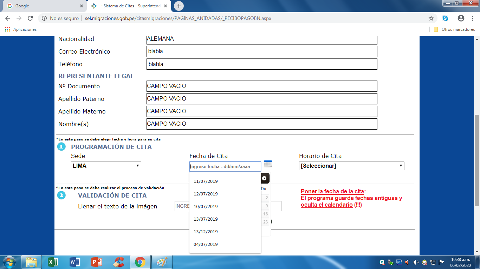Open Otros marcadores bookmarks folder
The width and height of the screenshot is (480, 269).
[455, 29]
